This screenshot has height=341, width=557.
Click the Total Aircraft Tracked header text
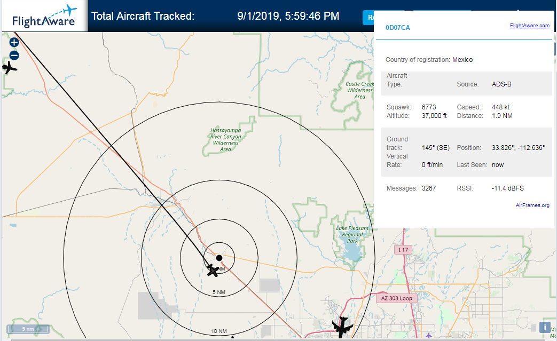pyautogui.click(x=143, y=16)
